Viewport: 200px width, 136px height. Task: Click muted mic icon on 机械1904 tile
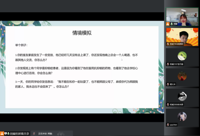click(168, 44)
